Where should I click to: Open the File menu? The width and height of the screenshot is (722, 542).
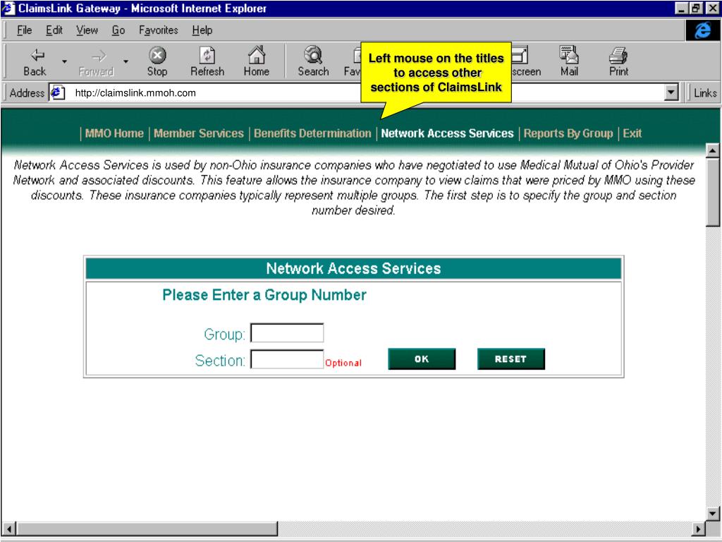(24, 30)
